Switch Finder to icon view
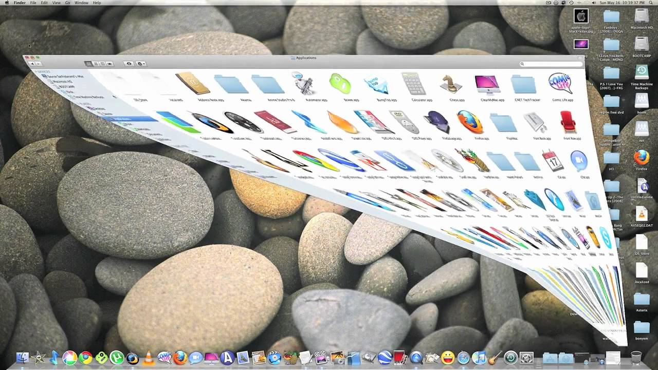658x370 pixels. (x=88, y=64)
